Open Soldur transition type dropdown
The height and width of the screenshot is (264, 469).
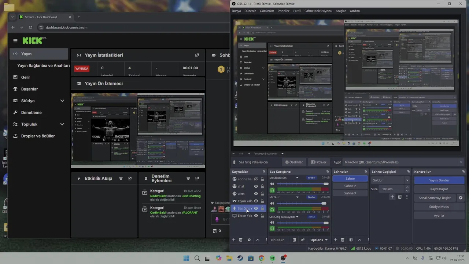click(390, 180)
